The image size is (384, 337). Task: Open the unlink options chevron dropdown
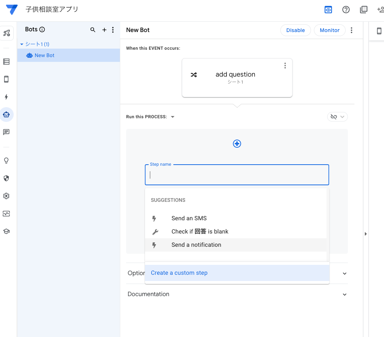coord(342,117)
